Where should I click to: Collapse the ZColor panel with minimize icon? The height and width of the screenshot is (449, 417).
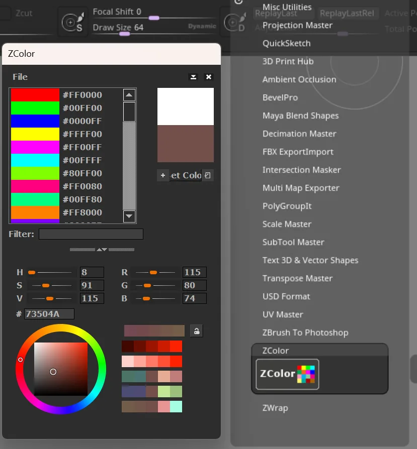193,77
